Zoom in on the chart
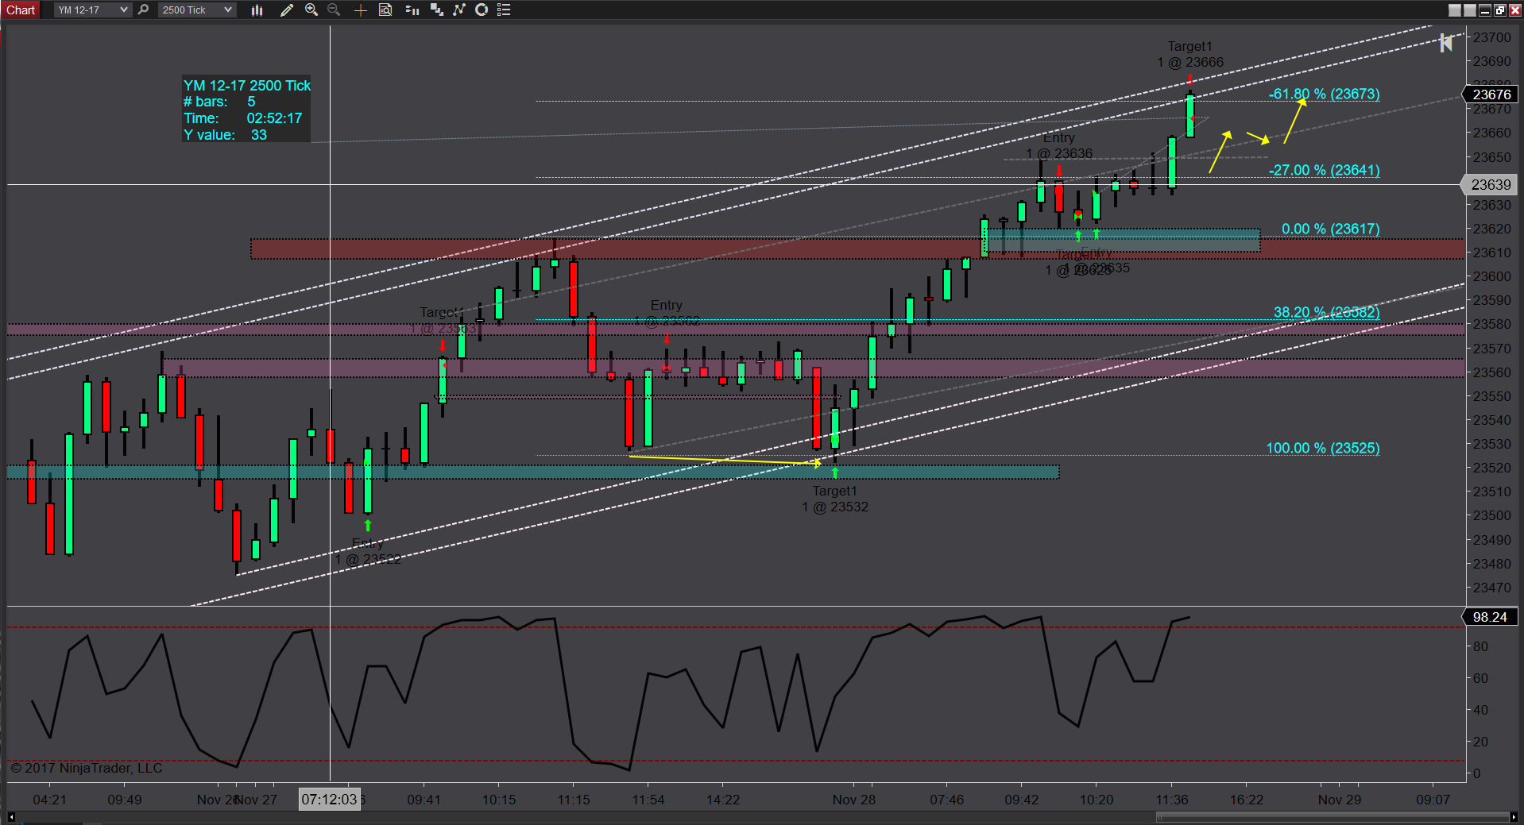 click(x=311, y=10)
